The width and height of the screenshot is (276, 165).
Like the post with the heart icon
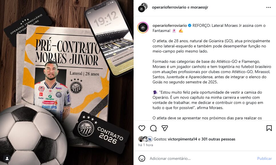tap(142, 128)
